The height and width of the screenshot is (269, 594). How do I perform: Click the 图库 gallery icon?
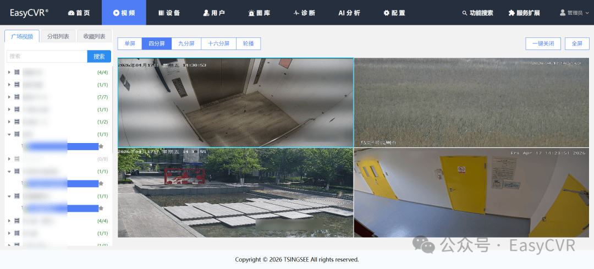pyautogui.click(x=251, y=13)
